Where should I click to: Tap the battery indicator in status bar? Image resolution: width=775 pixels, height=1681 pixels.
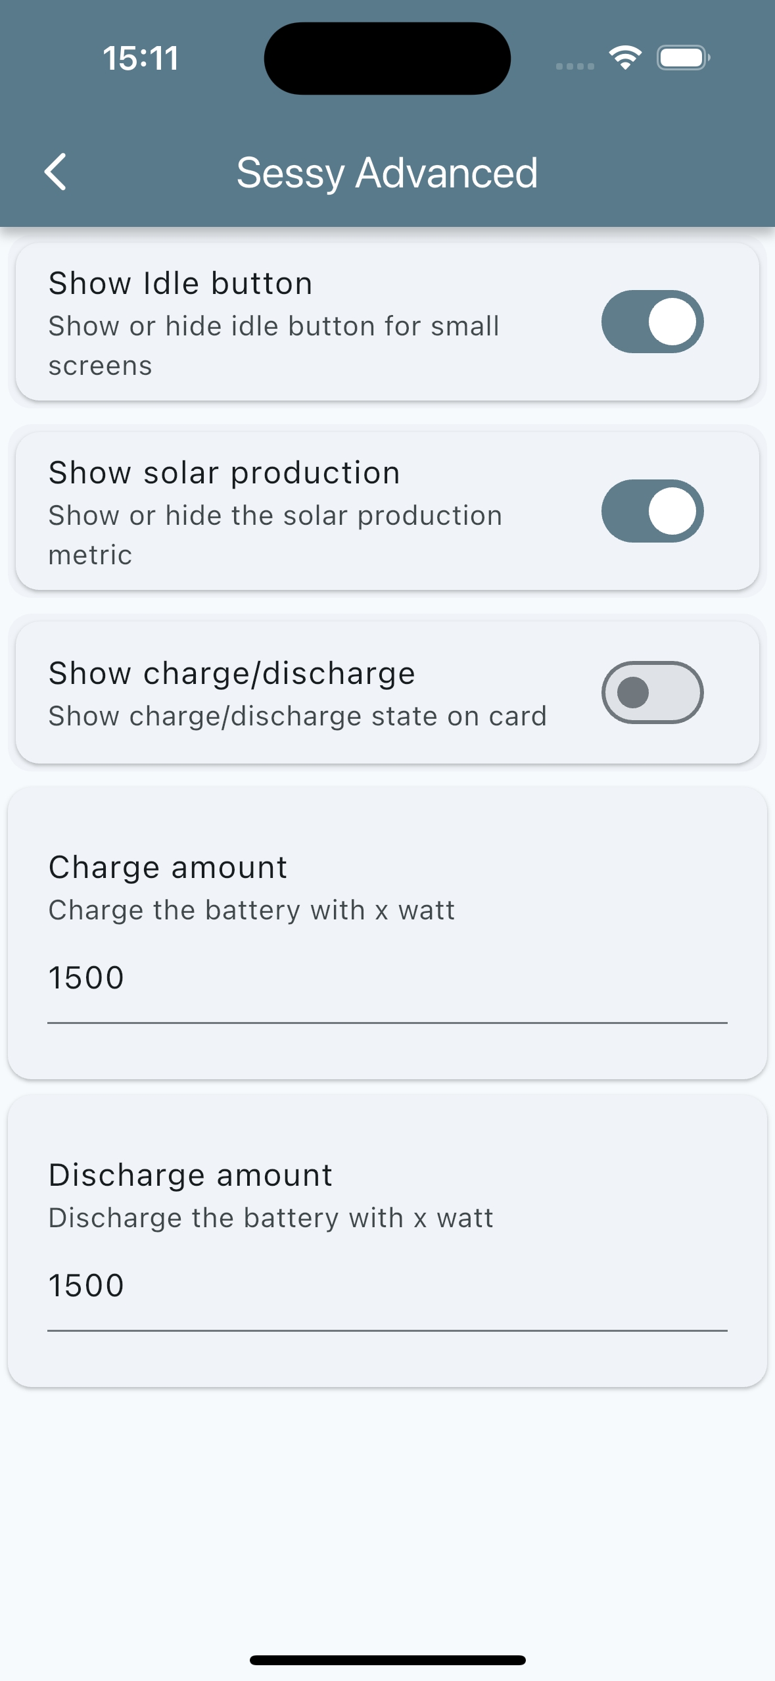[x=683, y=58]
